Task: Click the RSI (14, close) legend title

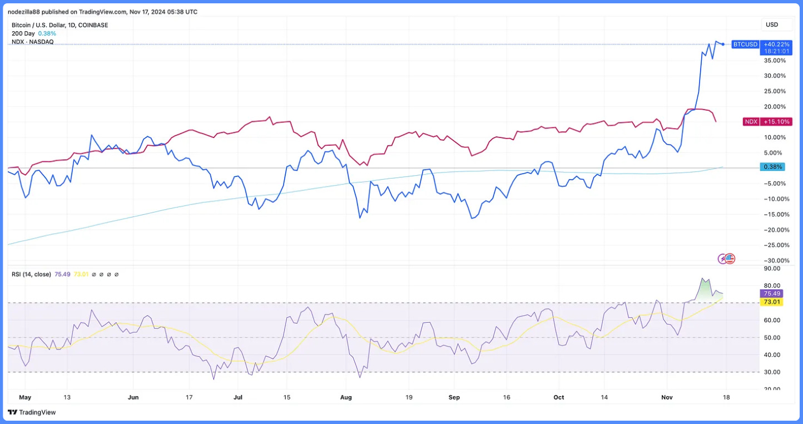Action: [x=31, y=274]
